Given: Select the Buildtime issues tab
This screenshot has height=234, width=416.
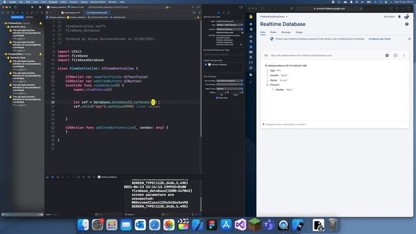Looking at the screenshot, I should click(18, 18).
